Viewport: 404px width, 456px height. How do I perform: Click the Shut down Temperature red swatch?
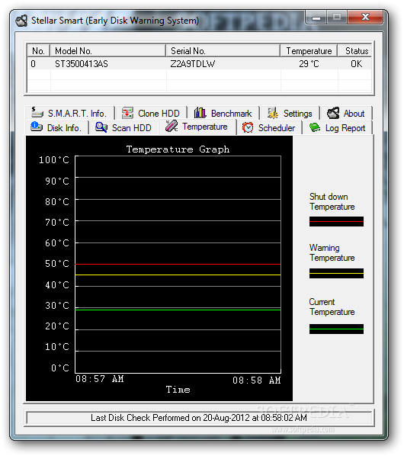coord(336,221)
